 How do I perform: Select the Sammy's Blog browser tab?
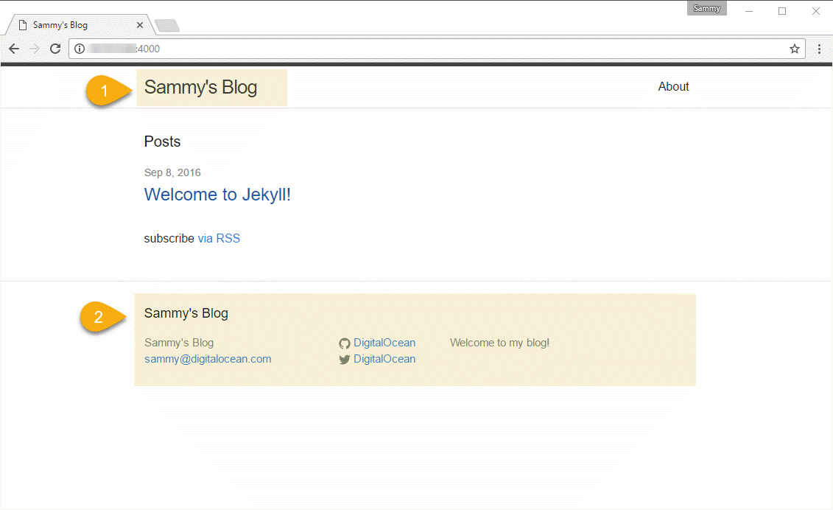point(80,25)
